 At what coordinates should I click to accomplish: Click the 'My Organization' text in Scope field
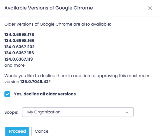click(x=44, y=112)
